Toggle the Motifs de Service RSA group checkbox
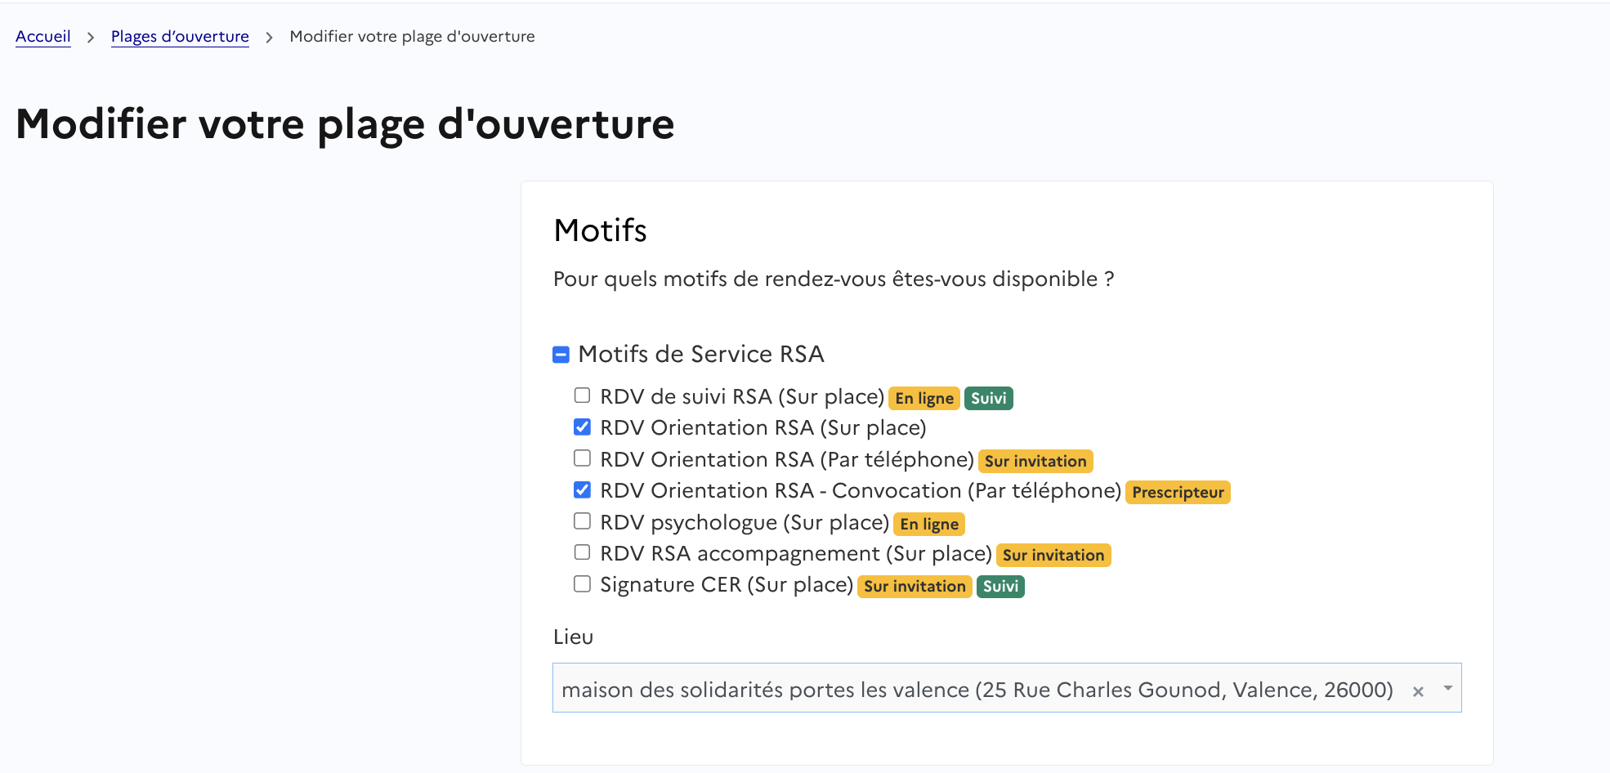Screen dimensions: 1610x773 (x=561, y=355)
